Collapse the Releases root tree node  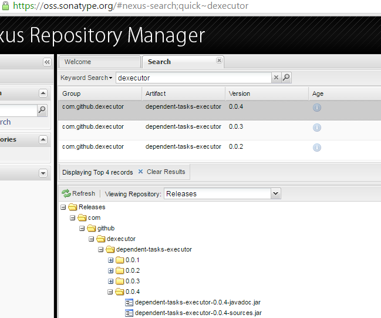(63, 207)
